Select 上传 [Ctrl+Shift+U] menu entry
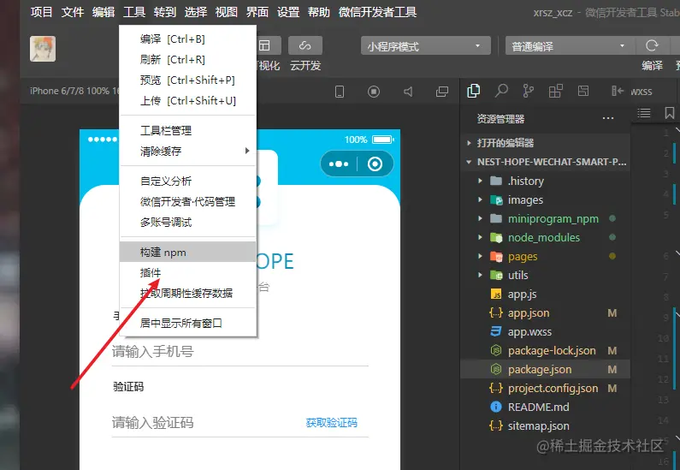This screenshot has height=470, width=680. tap(188, 101)
